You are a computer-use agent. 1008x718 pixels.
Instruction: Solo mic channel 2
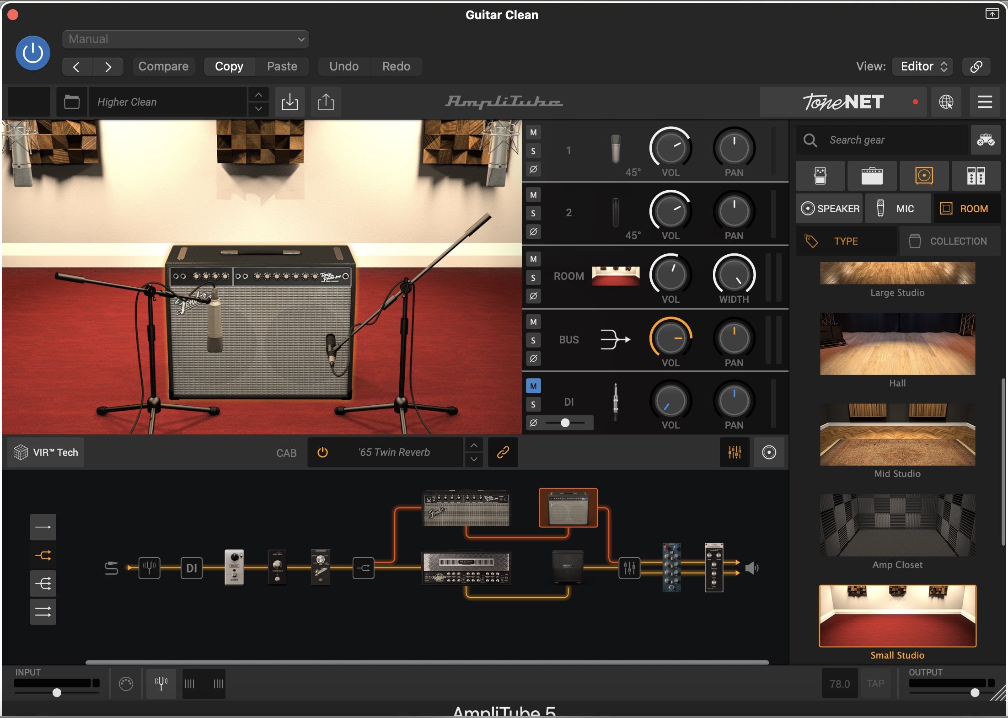(x=533, y=214)
